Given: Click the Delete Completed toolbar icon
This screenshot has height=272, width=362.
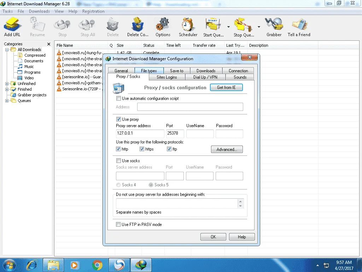Looking at the screenshot, I should pos(138,24).
